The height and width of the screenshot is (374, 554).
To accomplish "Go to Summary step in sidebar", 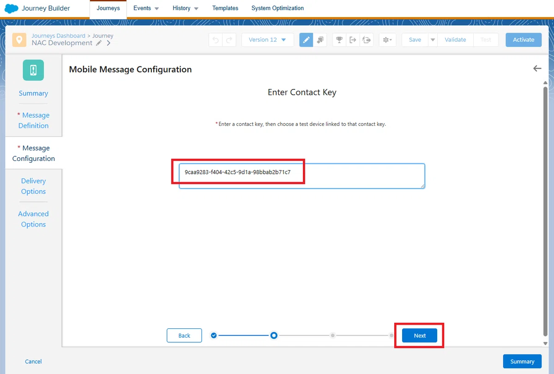I will pyautogui.click(x=33, y=93).
